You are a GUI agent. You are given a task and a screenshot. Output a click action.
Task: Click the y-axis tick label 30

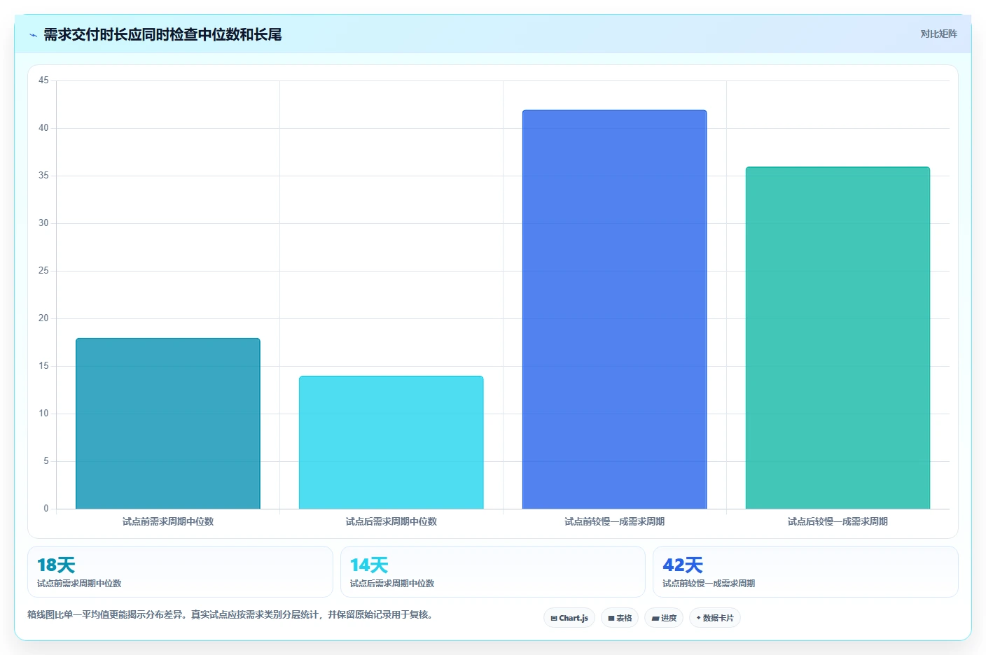43,223
